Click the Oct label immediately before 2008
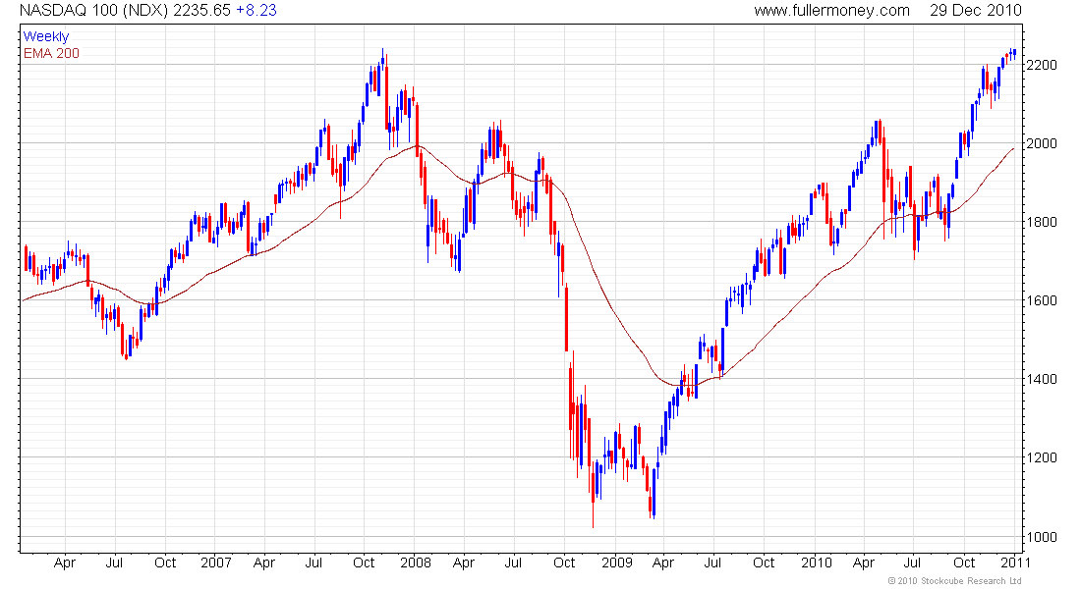The image size is (1081, 589). pyautogui.click(x=364, y=562)
